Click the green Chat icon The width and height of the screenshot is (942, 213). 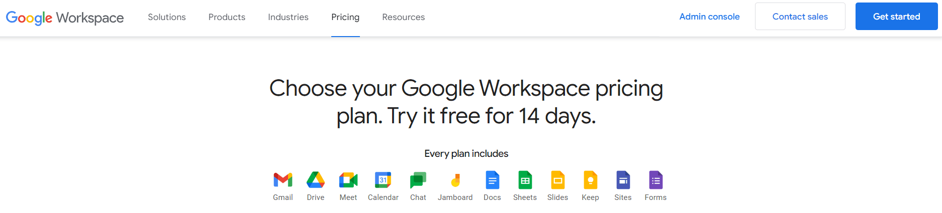click(x=418, y=180)
